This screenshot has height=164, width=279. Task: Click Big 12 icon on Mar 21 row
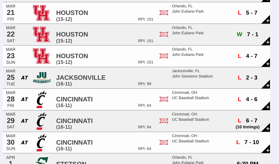(x=164, y=13)
